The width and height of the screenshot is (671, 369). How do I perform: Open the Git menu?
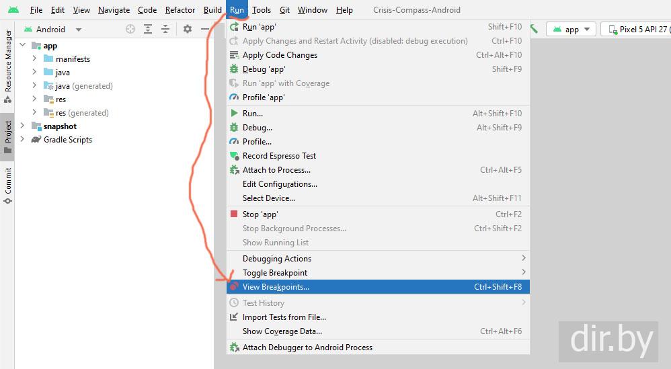[284, 10]
